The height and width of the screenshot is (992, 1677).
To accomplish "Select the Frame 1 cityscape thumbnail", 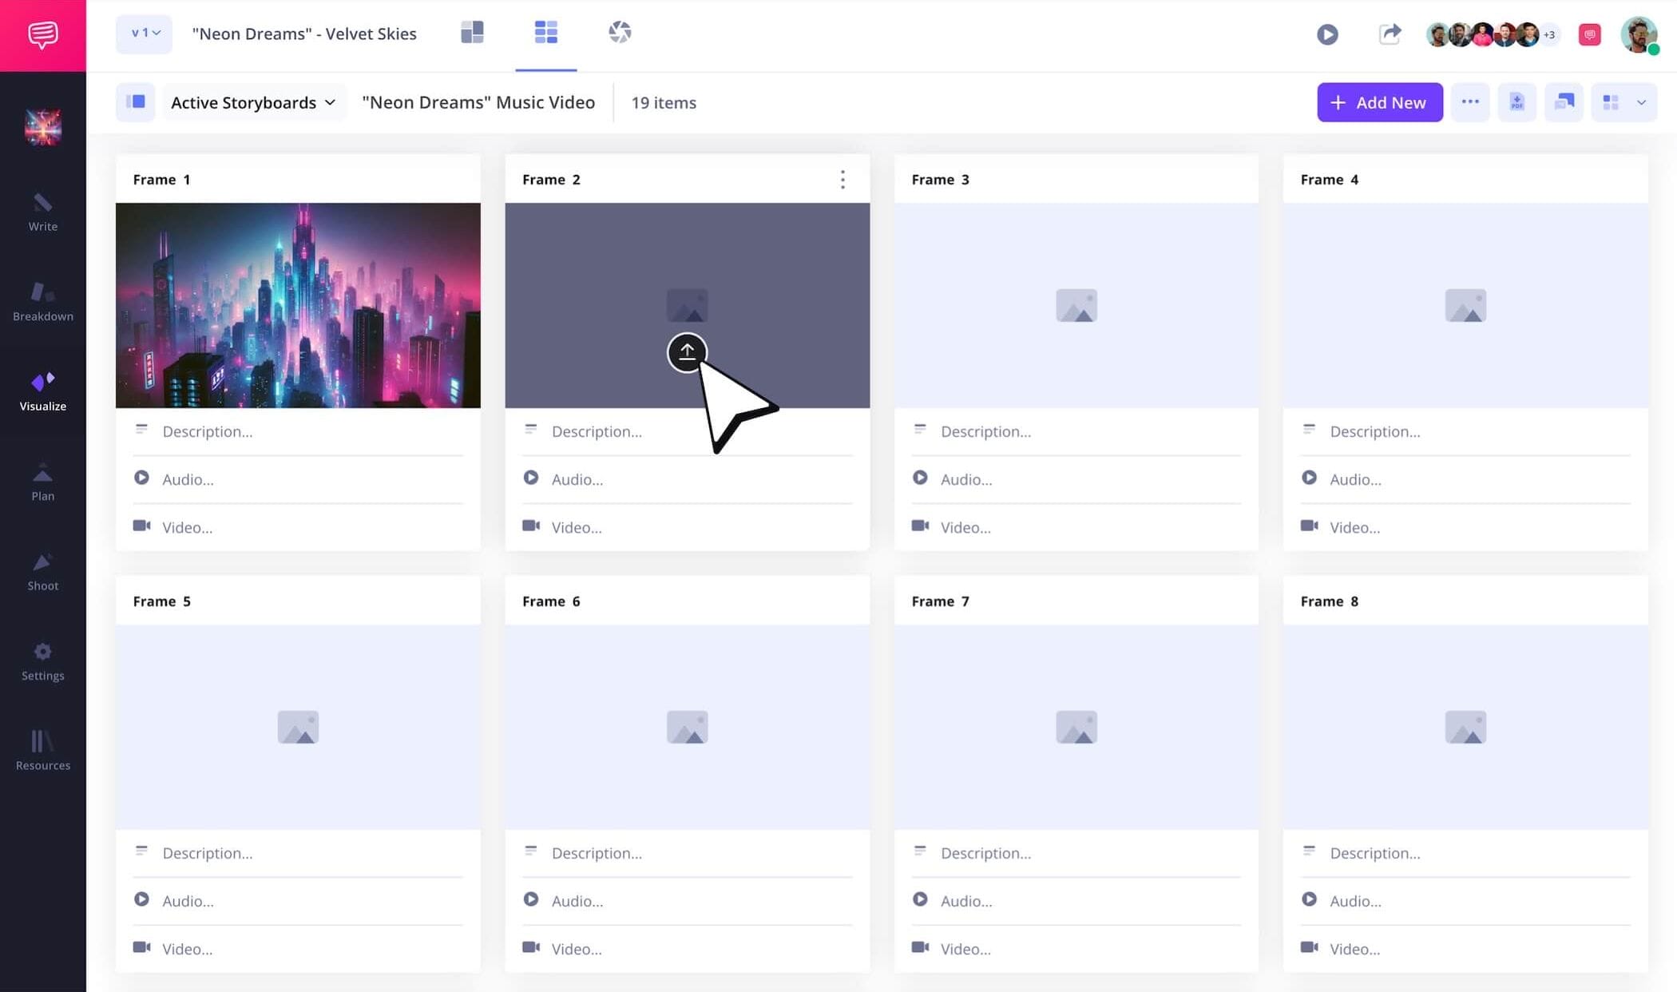I will pos(298,305).
